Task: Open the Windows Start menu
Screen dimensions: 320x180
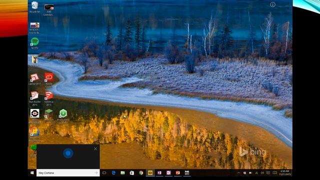Action: pos(32,173)
